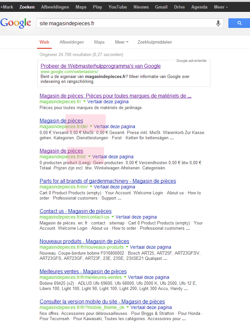Image resolution: width=250 pixels, height=328 pixels.
Task: Click the blue magnifier search button
Action: (x=239, y=23)
